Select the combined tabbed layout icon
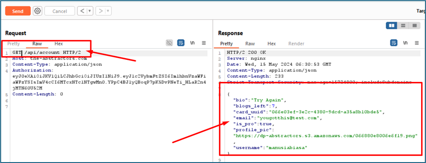Screen dimensions: 426x163 pyautogui.click(x=415, y=26)
